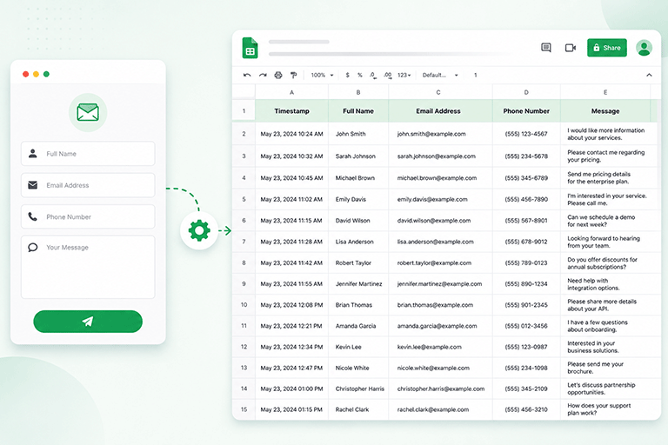The width and height of the screenshot is (668, 445).
Task: Click brian.thomas@example.com cell
Action: pos(440,305)
